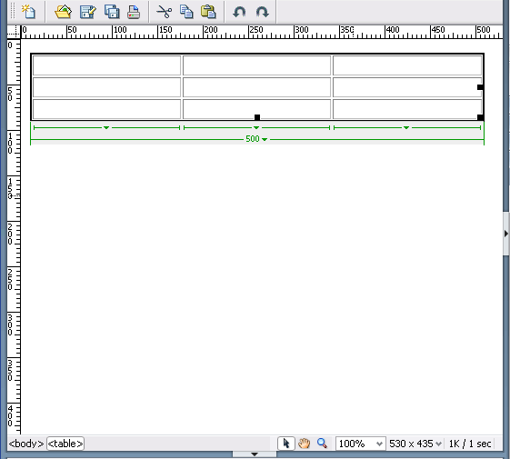The width and height of the screenshot is (510, 459).
Task: Click the Save All icon
Action: tap(112, 12)
